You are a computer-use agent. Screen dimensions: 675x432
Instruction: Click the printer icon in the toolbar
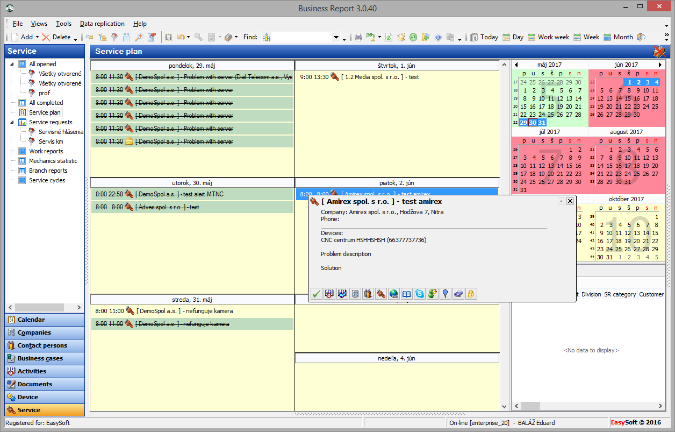(x=358, y=37)
